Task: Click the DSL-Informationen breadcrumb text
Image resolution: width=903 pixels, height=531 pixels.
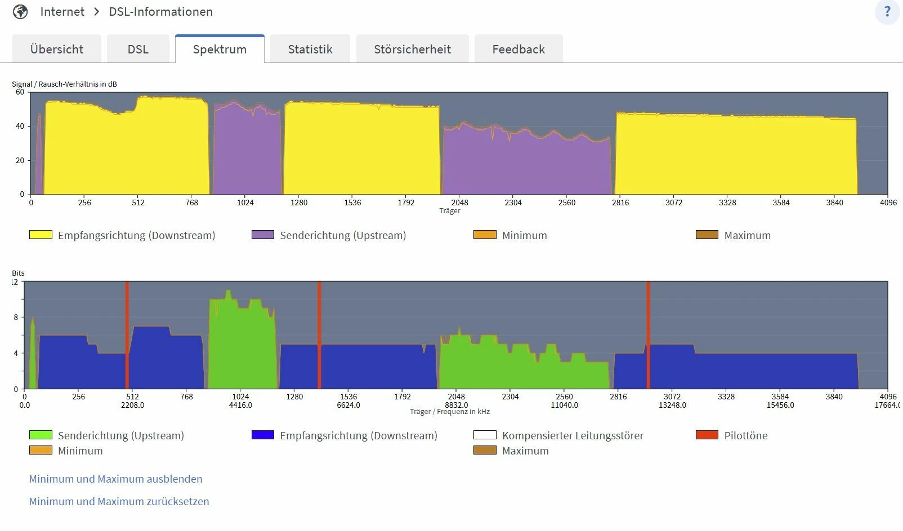Action: 161,12
